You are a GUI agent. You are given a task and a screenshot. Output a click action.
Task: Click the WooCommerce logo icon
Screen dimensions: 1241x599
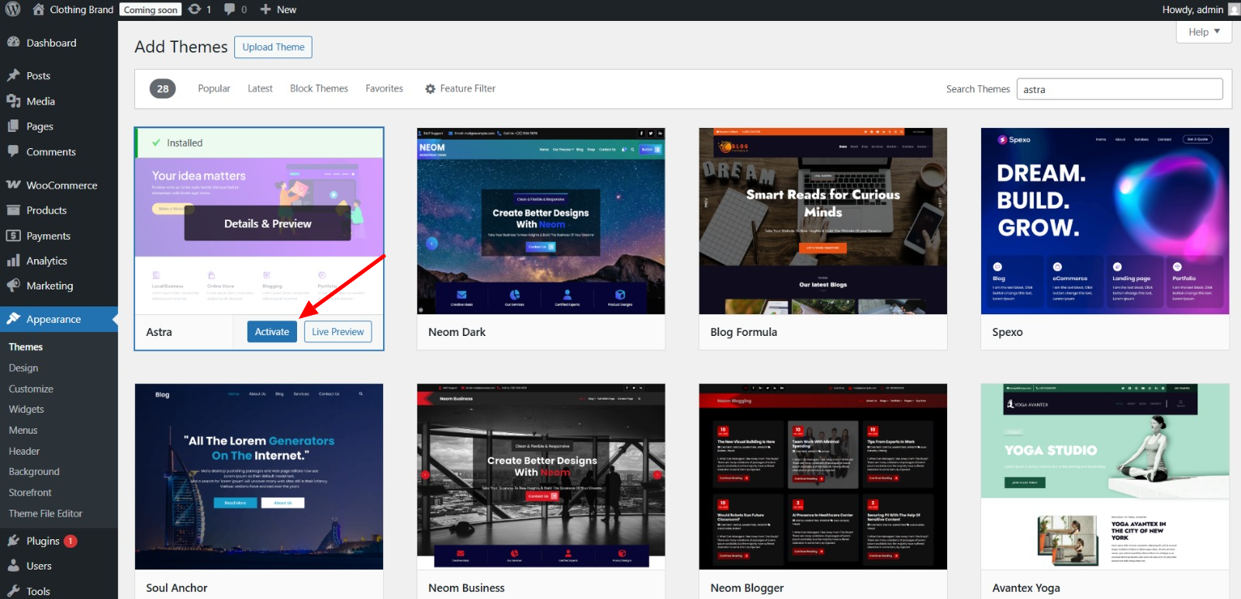(x=13, y=185)
